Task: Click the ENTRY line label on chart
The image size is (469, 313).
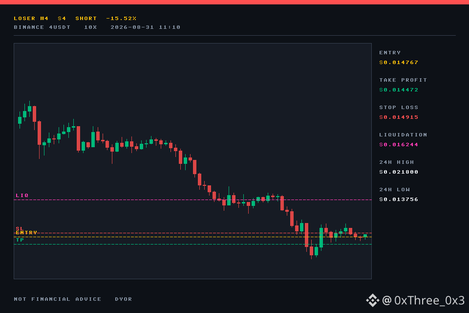Action: click(26, 233)
